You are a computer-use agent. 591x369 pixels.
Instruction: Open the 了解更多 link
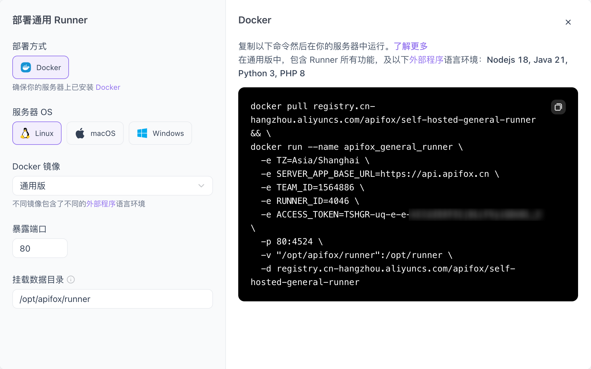click(411, 46)
